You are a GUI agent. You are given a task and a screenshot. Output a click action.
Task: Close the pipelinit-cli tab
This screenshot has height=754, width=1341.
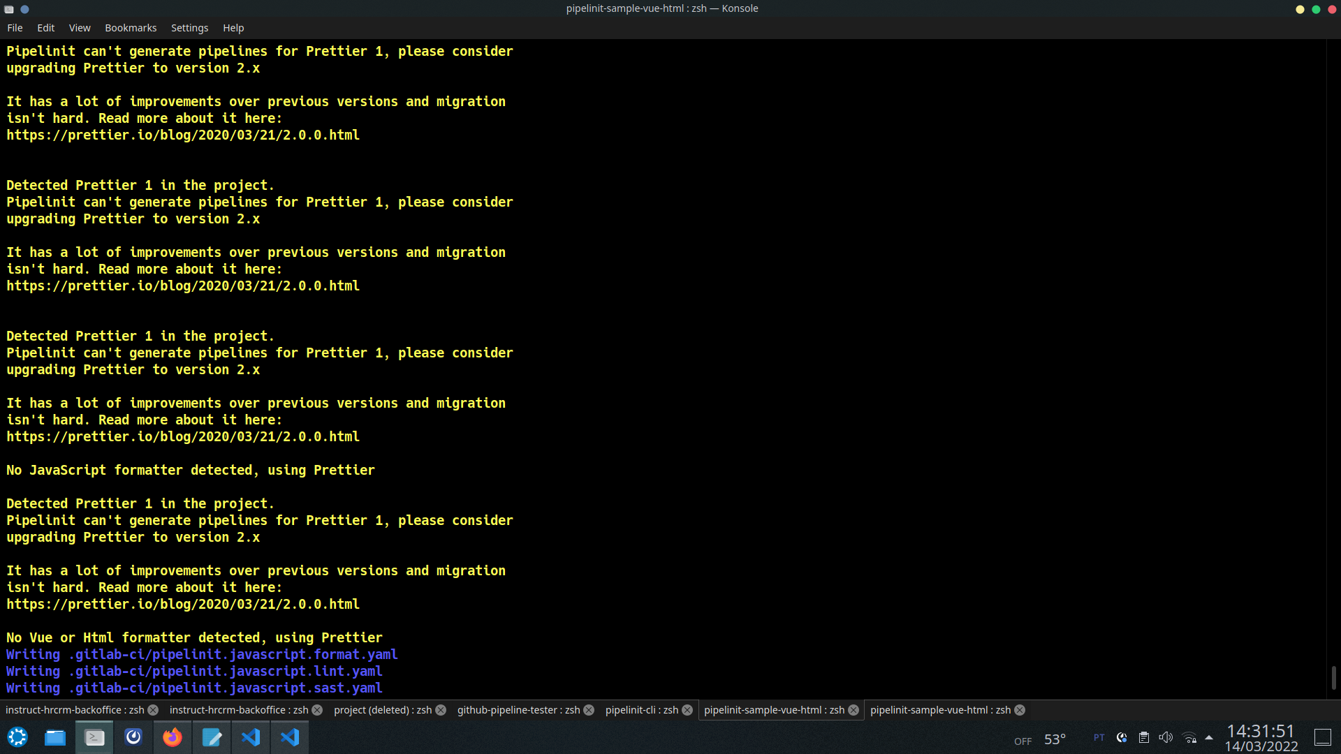(x=687, y=710)
